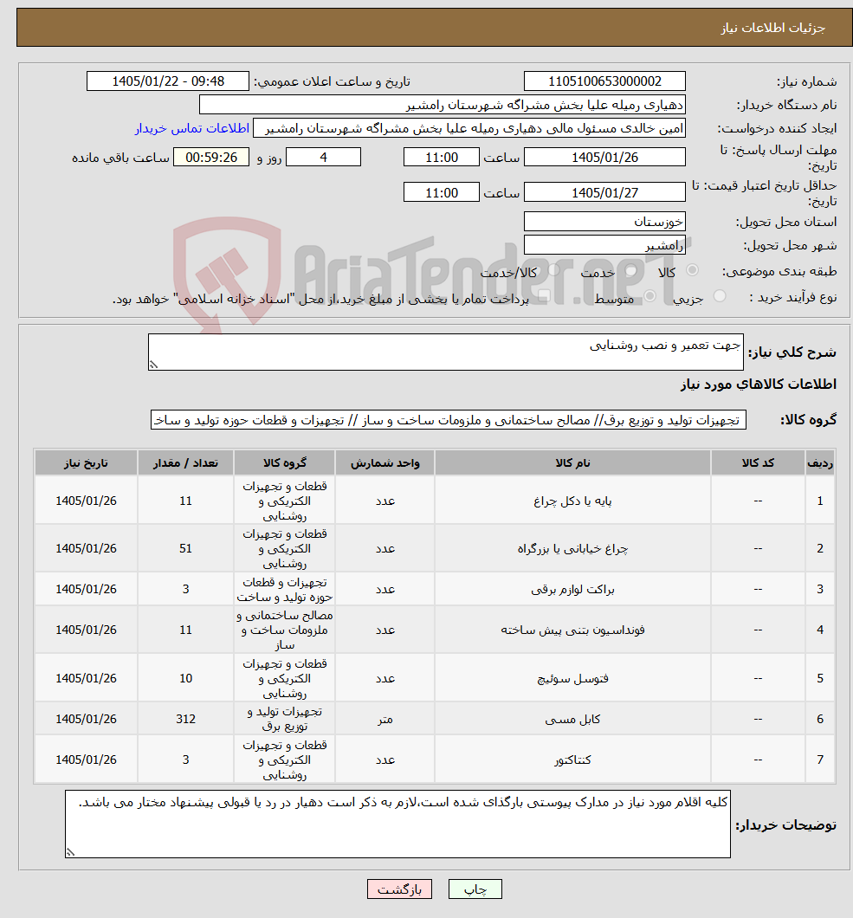
Task: Click item name پایه یا دکل چراغ
Action: click(572, 501)
